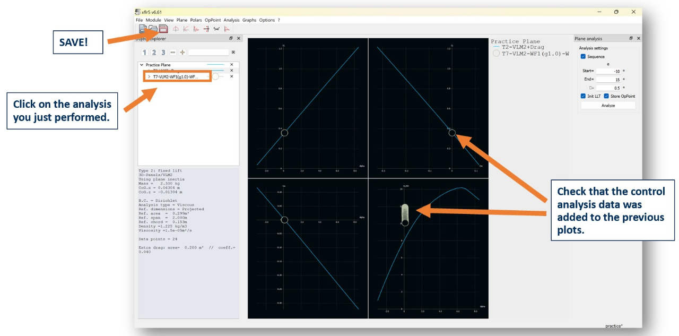Screen dimensions: 679x336
Task: Close the Object Explorer panel
Action: [239, 39]
